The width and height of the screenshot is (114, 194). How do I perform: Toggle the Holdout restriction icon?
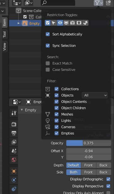(x=79, y=23)
